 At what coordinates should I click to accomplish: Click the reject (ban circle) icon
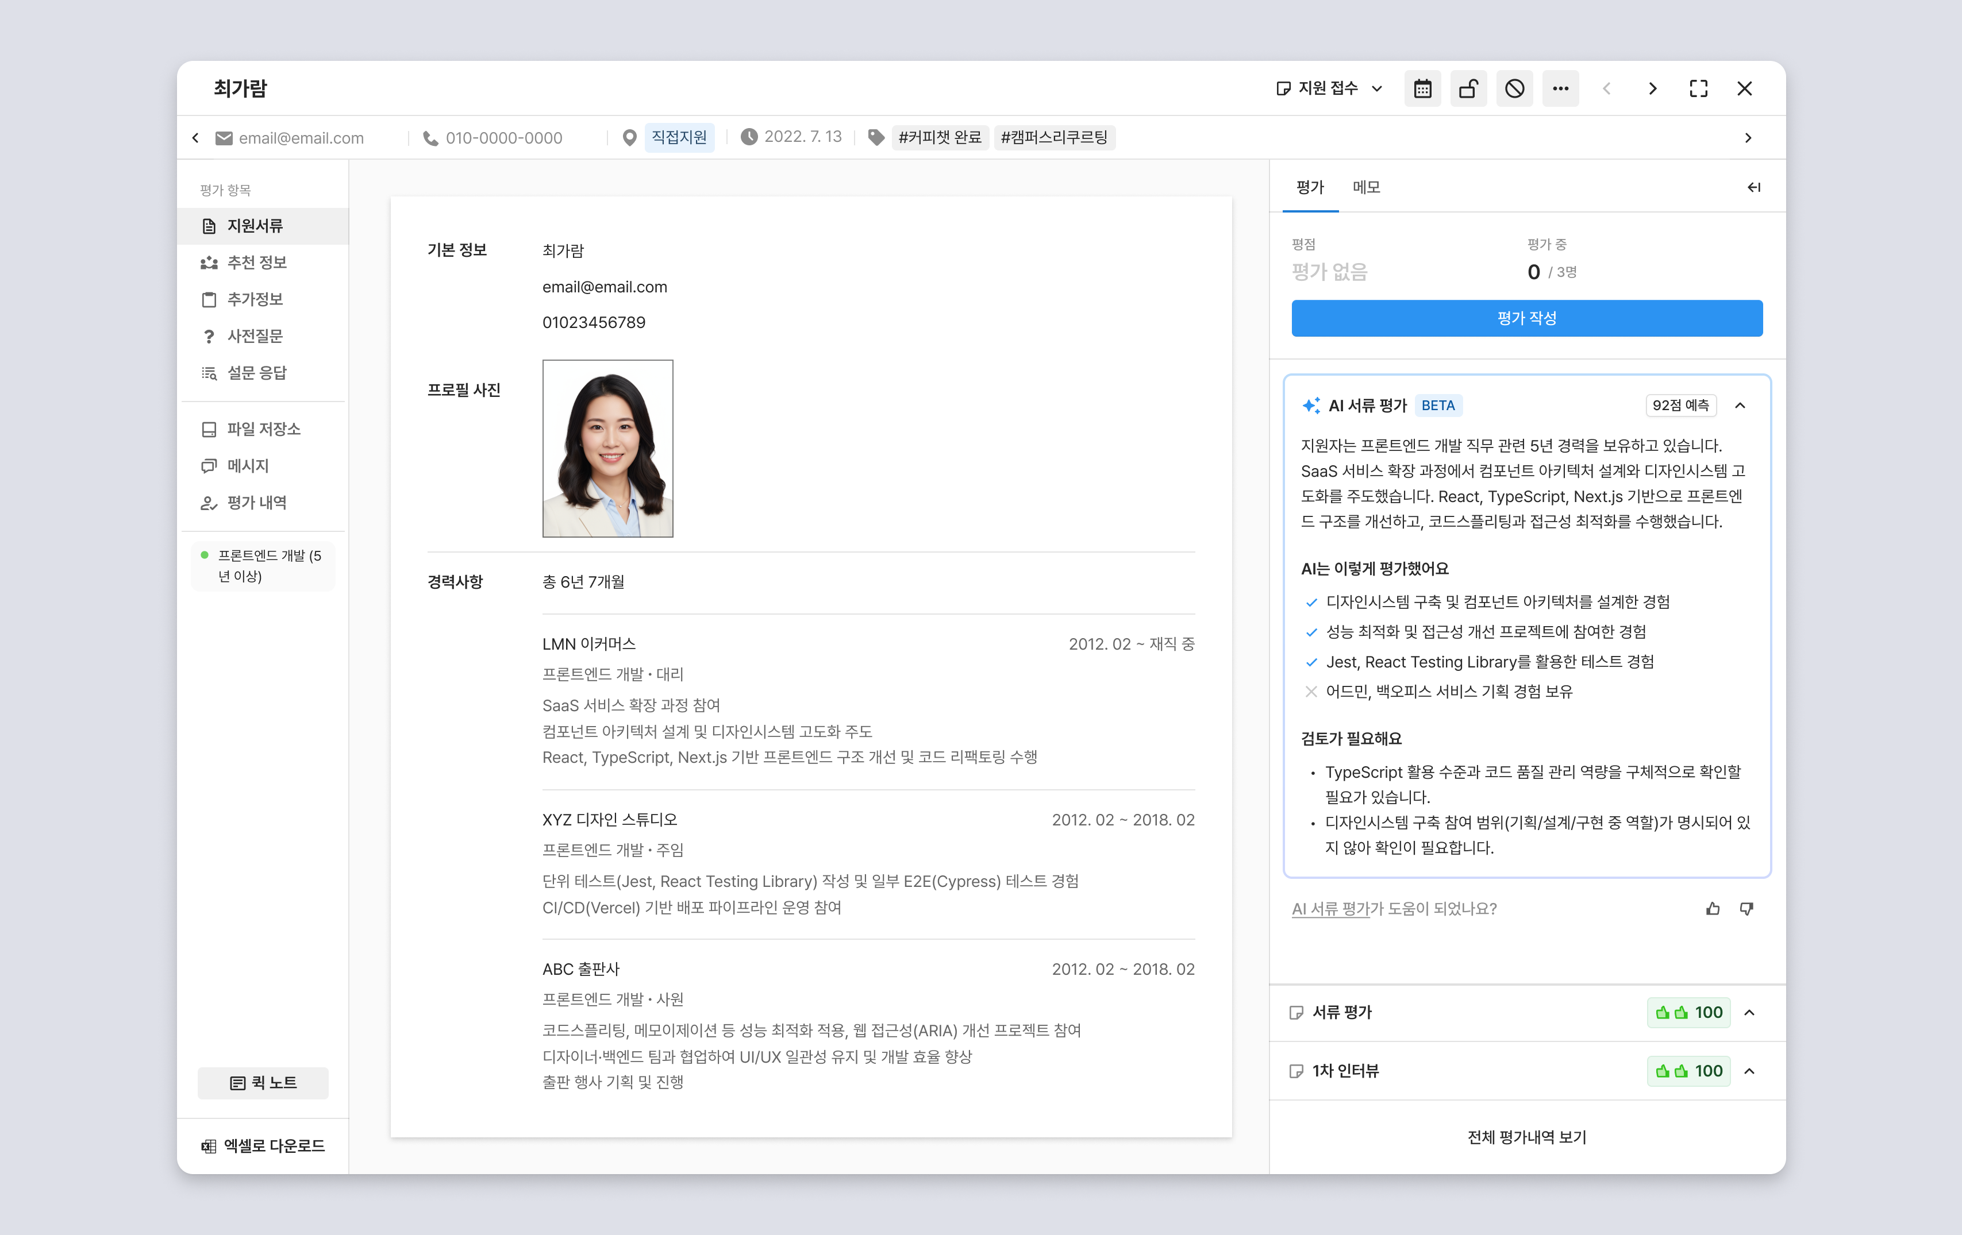1514,89
